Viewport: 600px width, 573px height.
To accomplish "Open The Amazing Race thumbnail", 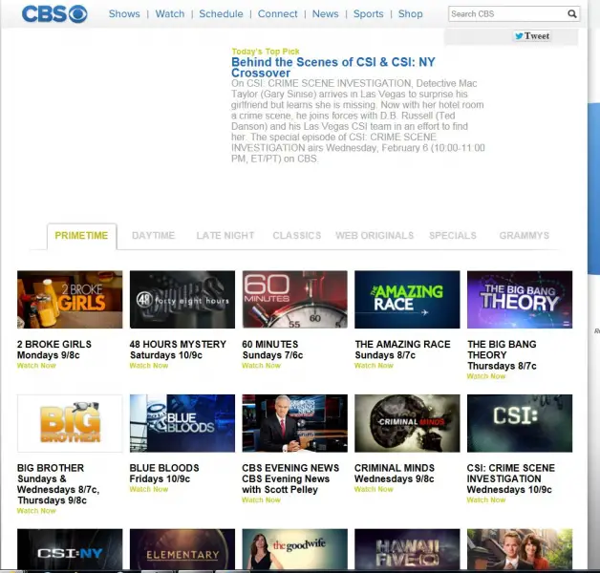I will 407,300.
